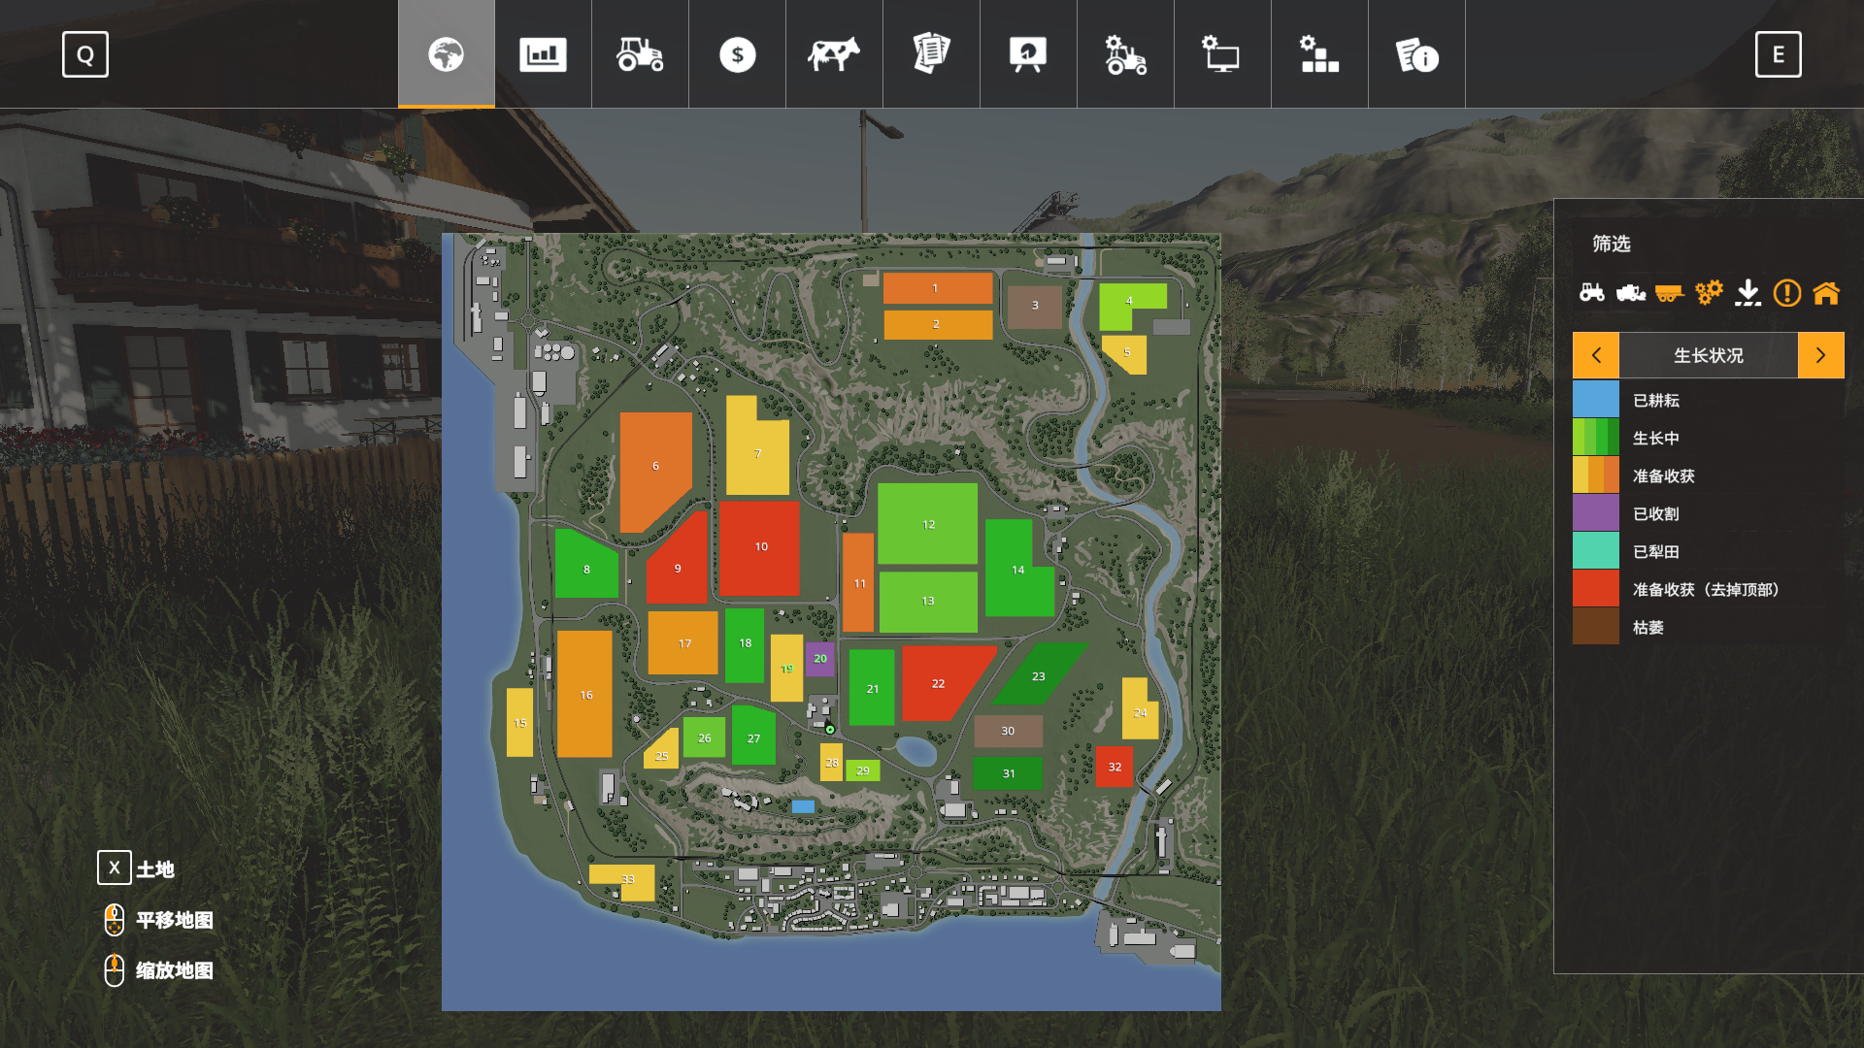Select purple field 20 on the map
1864x1048 pixels.
click(x=820, y=659)
